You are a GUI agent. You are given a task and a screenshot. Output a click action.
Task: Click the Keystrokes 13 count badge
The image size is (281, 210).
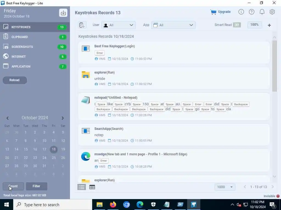pos(62,27)
